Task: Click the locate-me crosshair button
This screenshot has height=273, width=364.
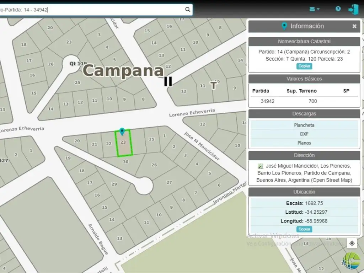Action: 352,243
